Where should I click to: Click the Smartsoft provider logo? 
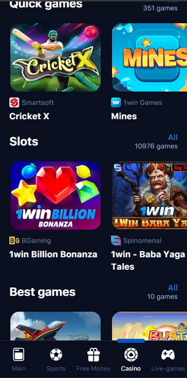(14, 102)
